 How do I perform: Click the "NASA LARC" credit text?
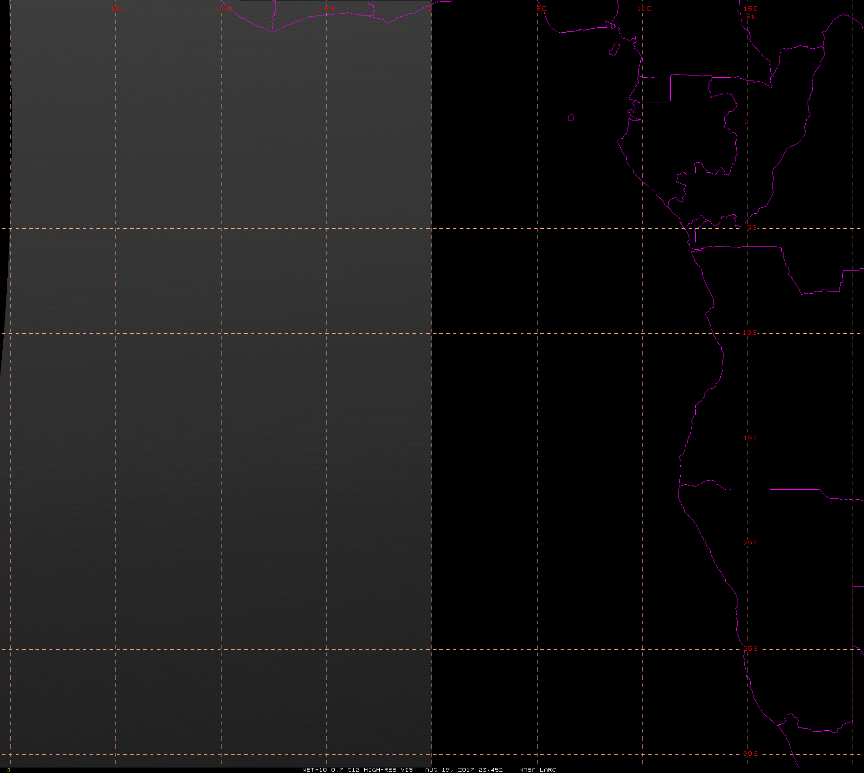point(537,770)
